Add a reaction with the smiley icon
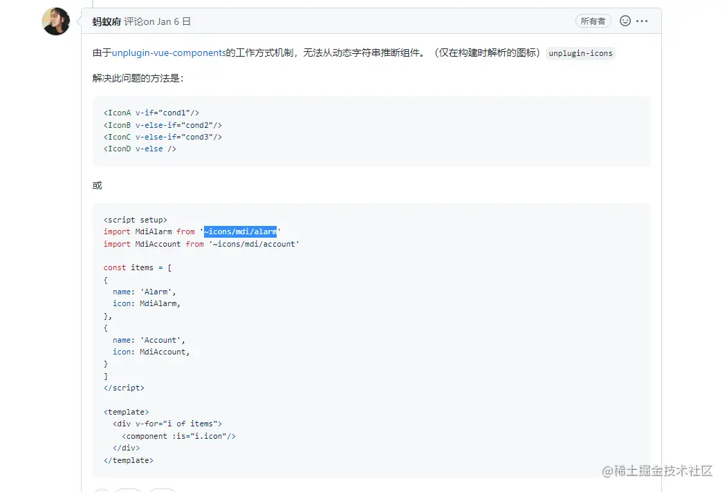The width and height of the screenshot is (727, 492). (625, 21)
